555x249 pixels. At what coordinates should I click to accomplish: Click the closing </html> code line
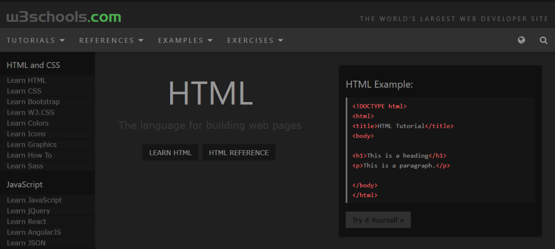click(365, 195)
